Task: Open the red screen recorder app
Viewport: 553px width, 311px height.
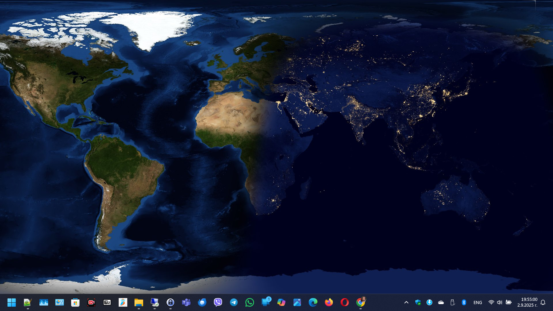Action: coord(91,302)
